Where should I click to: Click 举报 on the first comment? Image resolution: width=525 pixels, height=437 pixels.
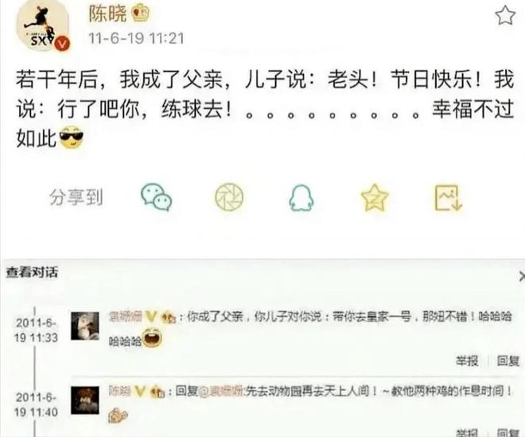point(467,361)
